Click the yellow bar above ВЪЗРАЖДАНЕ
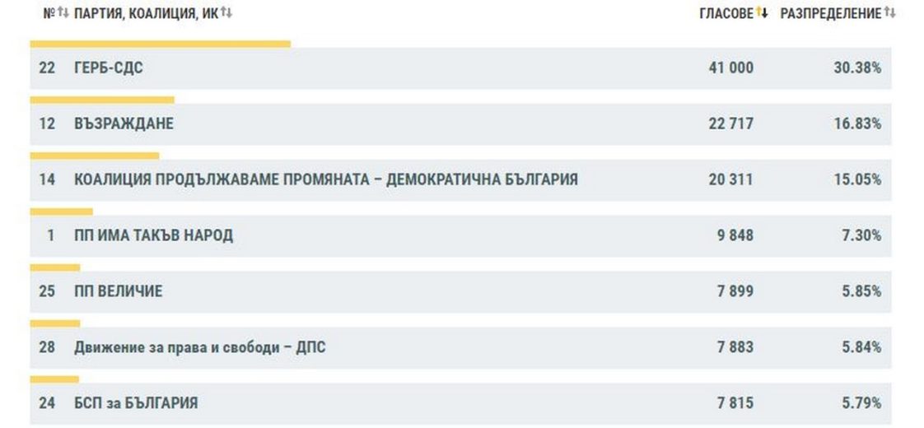924x428 pixels. [102, 100]
